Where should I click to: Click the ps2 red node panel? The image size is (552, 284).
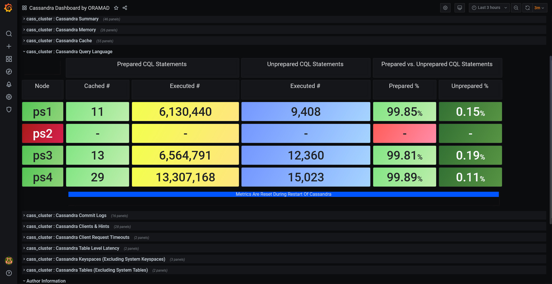43,133
